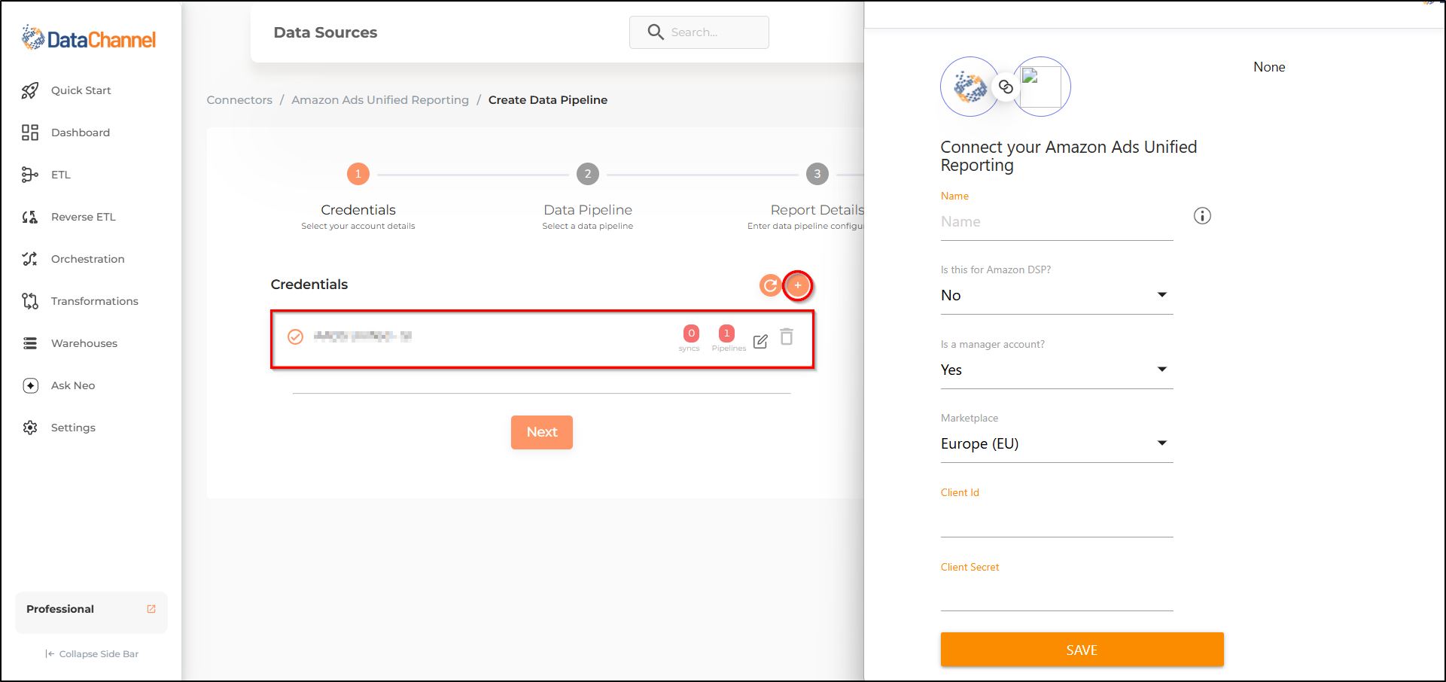Click the DataChannel circle logo in panel
The width and height of the screenshot is (1446, 682).
click(970, 87)
